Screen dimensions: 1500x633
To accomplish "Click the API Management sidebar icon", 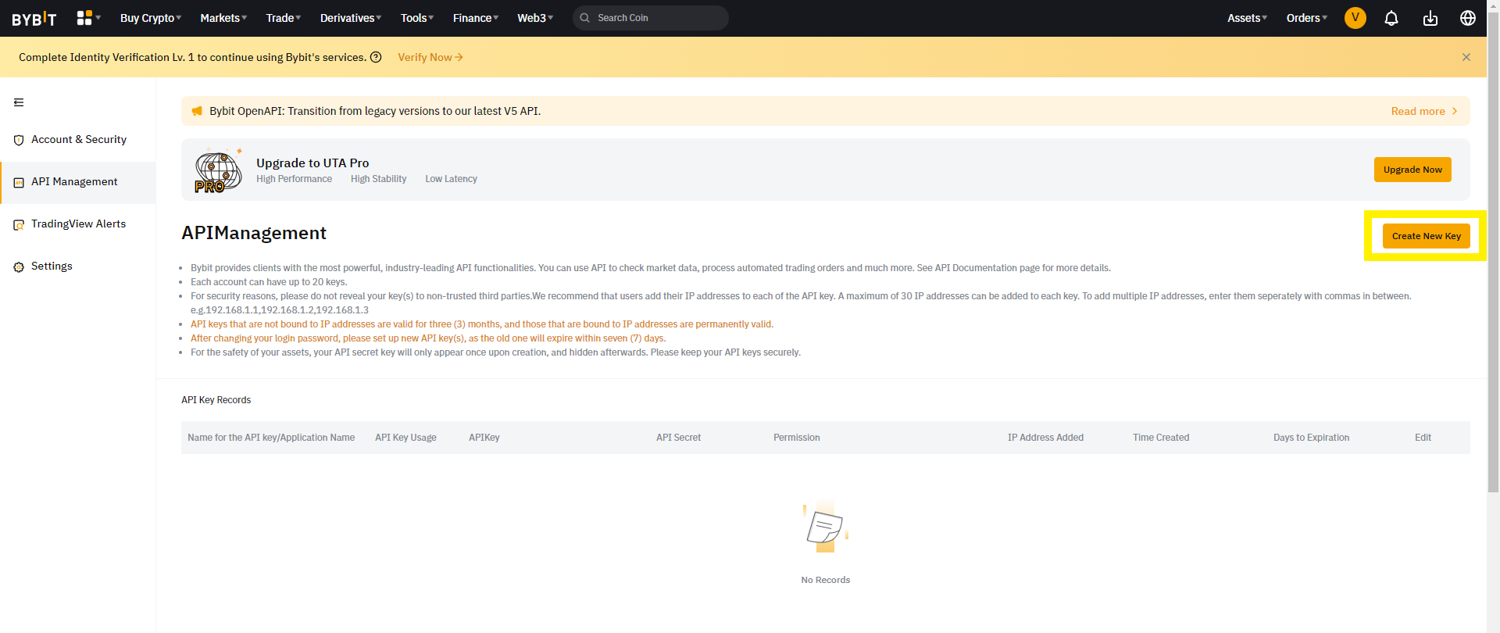I will 19,182.
